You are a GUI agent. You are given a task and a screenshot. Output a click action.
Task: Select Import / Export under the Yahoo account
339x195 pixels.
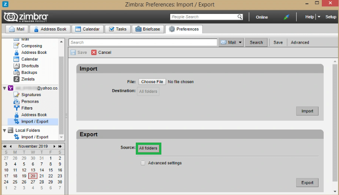click(x=33, y=122)
